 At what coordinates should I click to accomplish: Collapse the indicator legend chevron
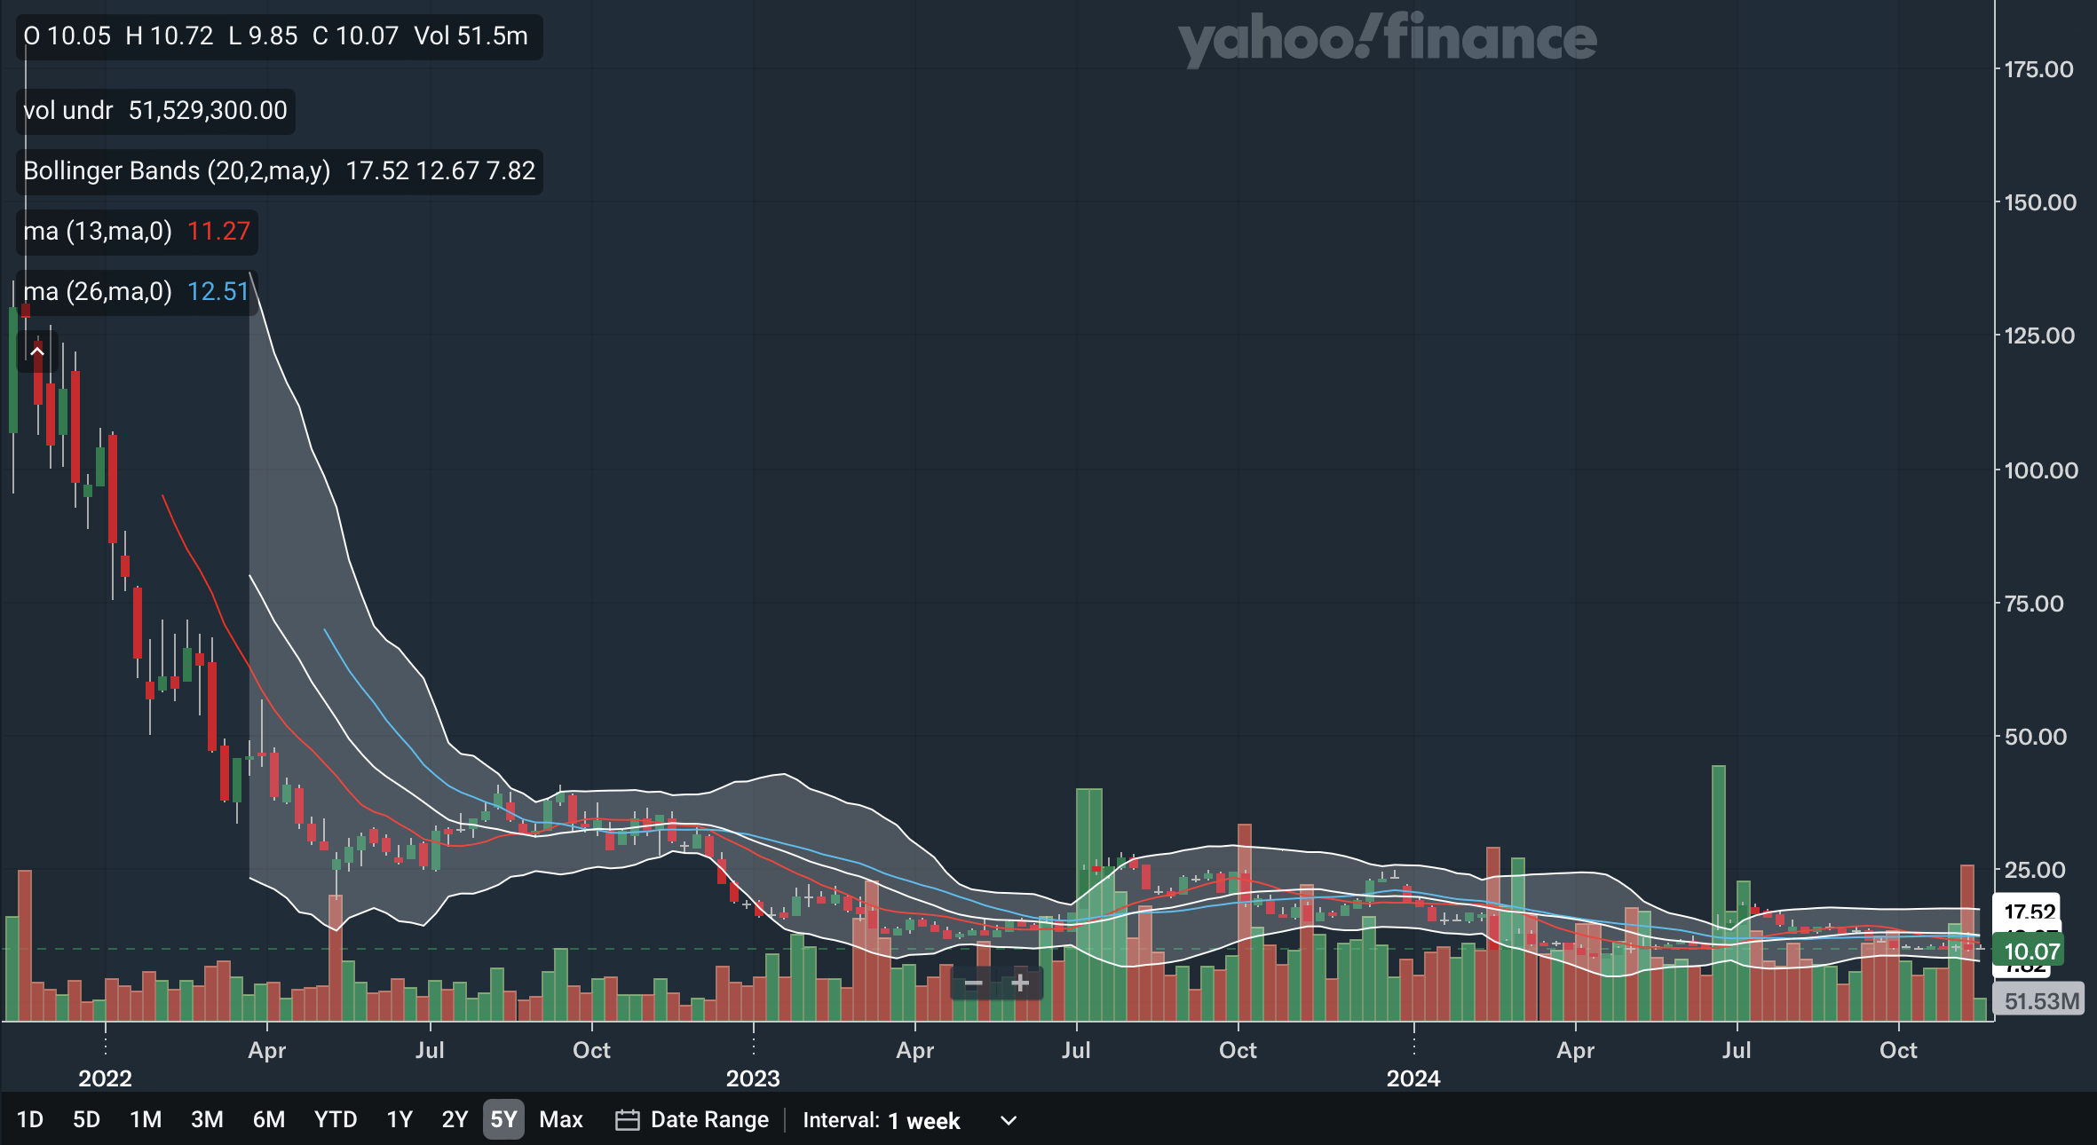37,351
